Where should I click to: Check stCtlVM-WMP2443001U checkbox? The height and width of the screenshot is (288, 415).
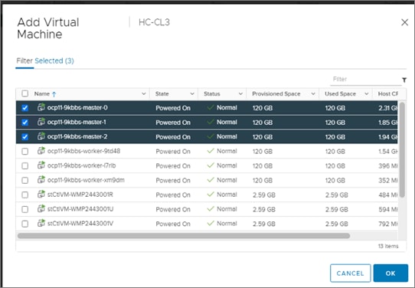pyautogui.click(x=25, y=209)
